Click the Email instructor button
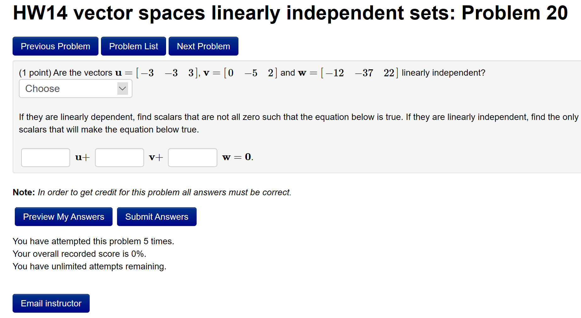Image resolution: width=581 pixels, height=318 pixels. click(x=51, y=303)
